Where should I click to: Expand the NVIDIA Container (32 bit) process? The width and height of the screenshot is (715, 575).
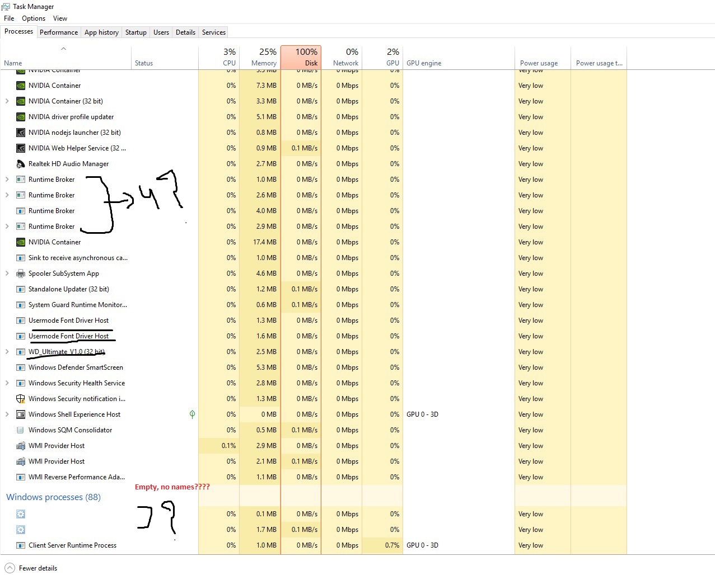7,101
